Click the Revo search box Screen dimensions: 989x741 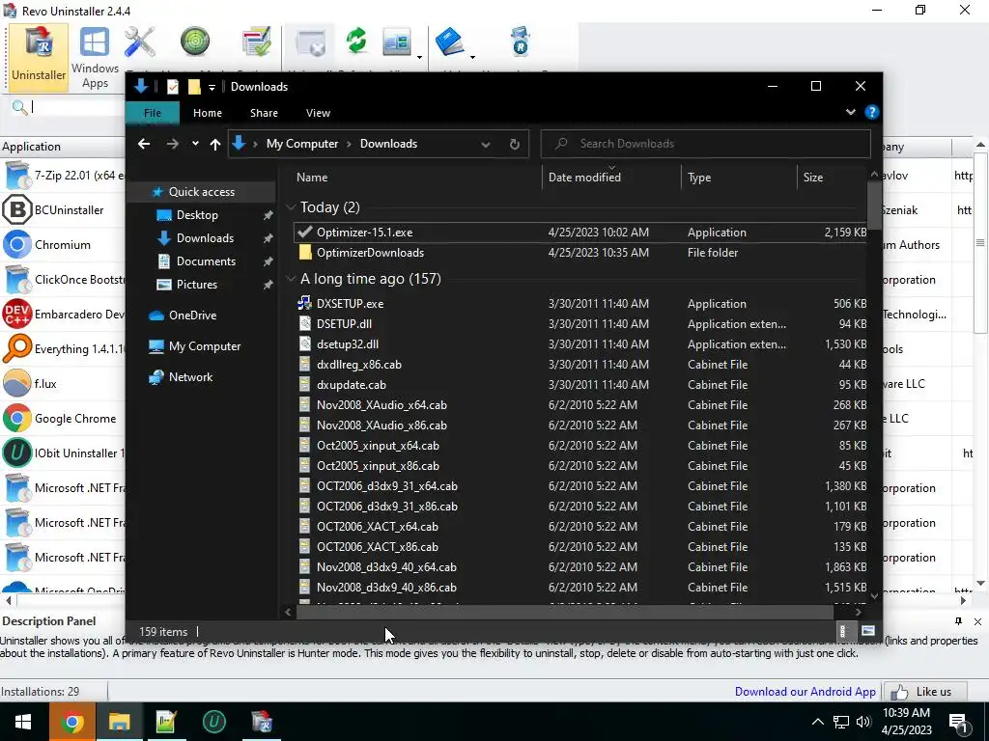coord(77,107)
